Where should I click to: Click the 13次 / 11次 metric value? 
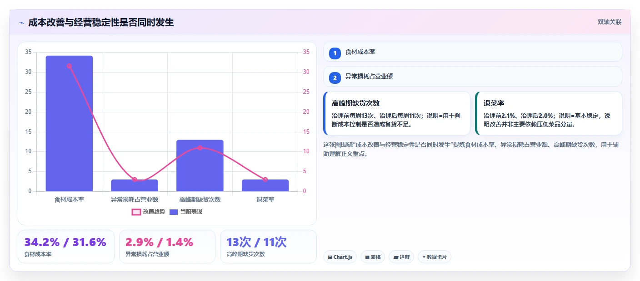point(256,242)
